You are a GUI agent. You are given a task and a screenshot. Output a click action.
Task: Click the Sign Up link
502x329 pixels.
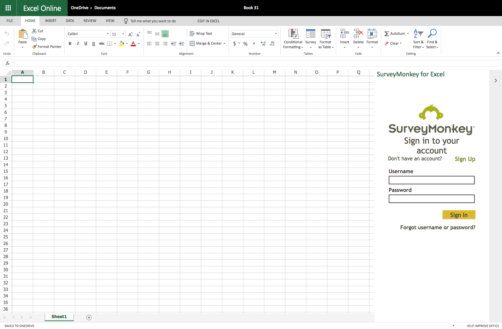[465, 159]
